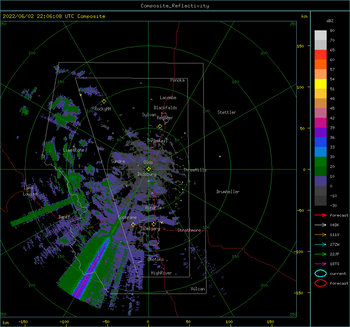
Task: Click the red swatch in dBZ scale
Action: tap(320, 55)
